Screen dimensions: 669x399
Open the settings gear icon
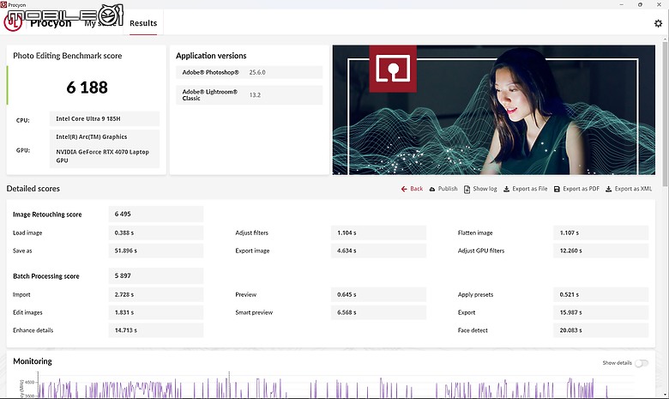(658, 23)
